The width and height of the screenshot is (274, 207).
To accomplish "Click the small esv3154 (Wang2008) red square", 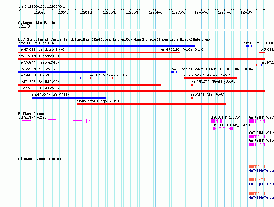I will click(x=192, y=98).
